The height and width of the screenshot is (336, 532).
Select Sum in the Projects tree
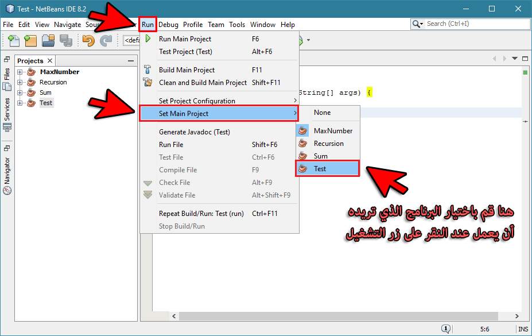pyautogui.click(x=45, y=92)
